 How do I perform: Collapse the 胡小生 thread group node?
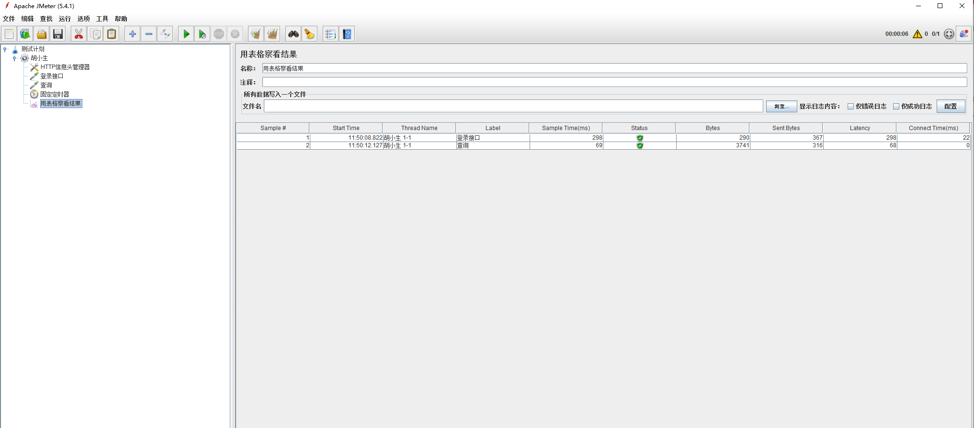14,58
